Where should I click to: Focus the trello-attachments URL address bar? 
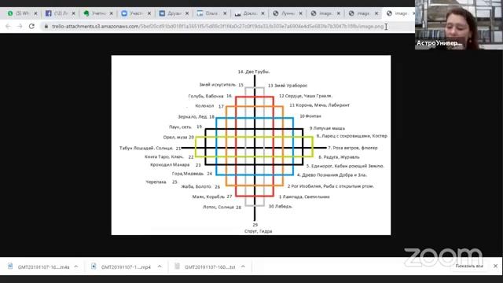(218, 26)
